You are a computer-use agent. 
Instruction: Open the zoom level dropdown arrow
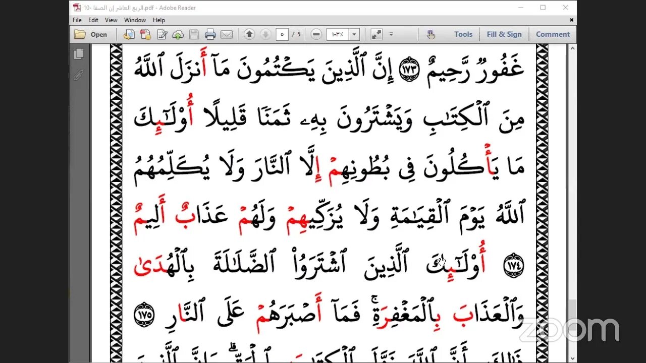coord(354,34)
